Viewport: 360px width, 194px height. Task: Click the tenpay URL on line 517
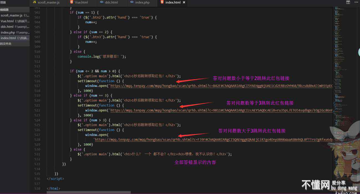221,86
